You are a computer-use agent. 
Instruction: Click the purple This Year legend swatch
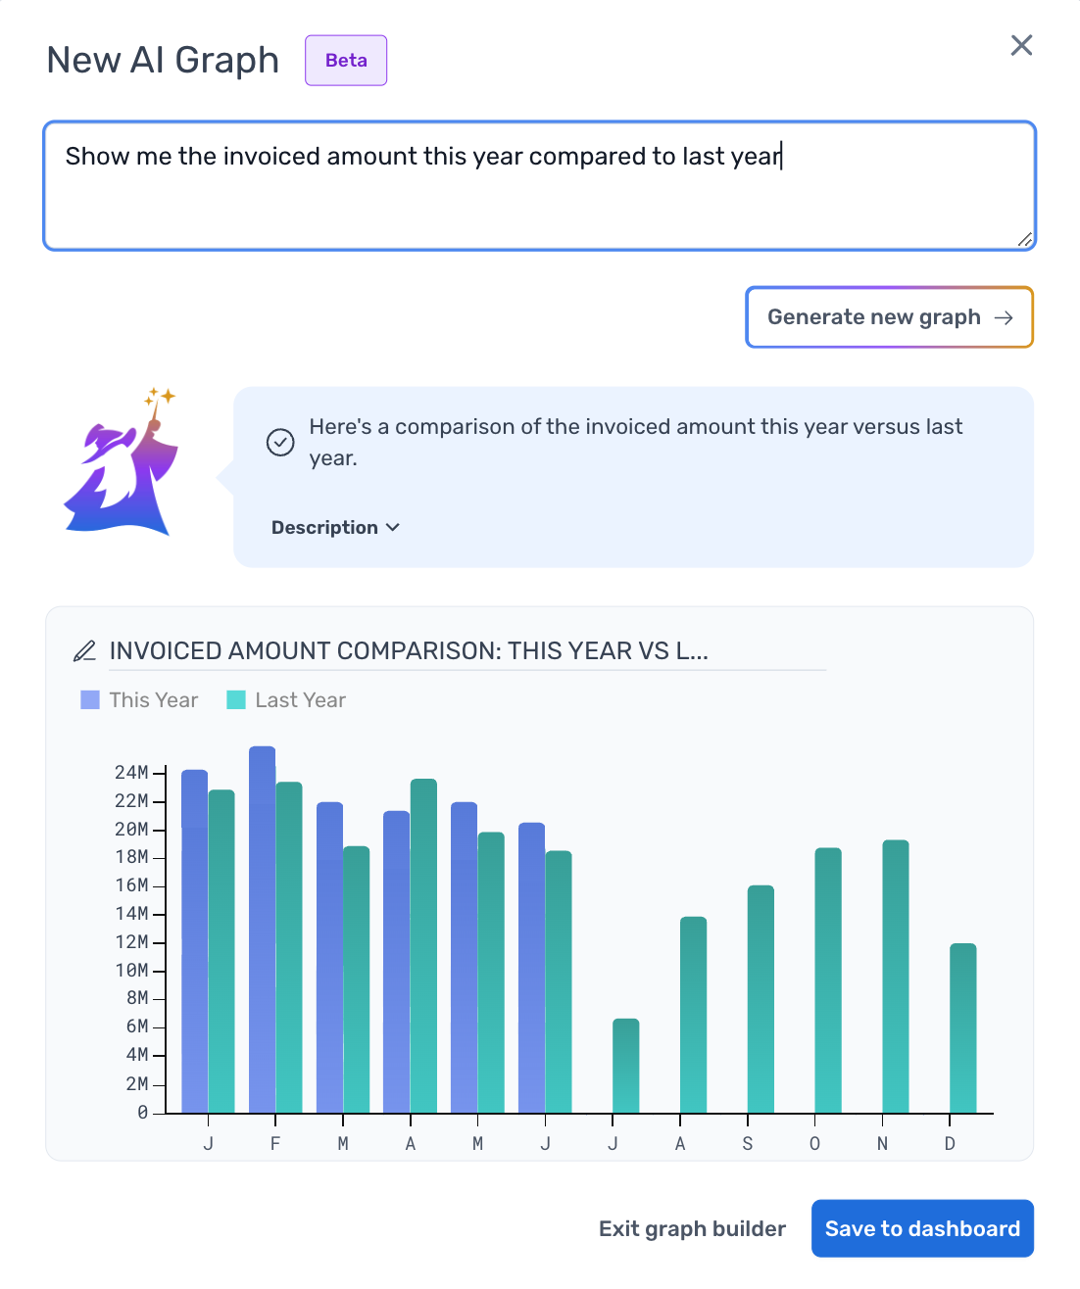(x=90, y=700)
